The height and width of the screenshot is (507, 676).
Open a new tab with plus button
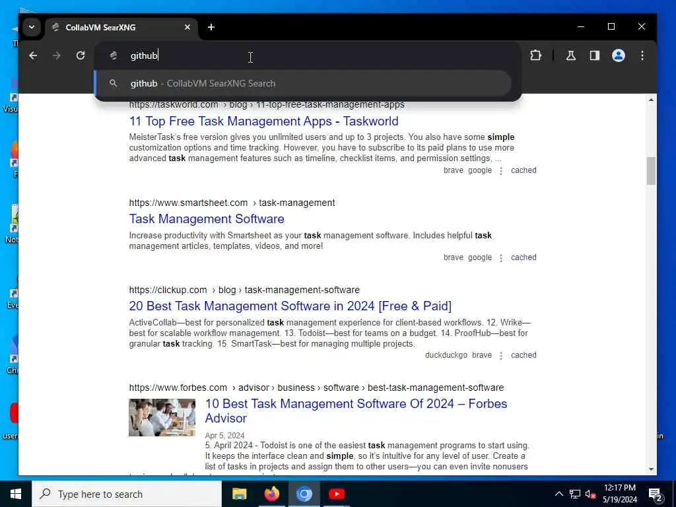point(211,27)
